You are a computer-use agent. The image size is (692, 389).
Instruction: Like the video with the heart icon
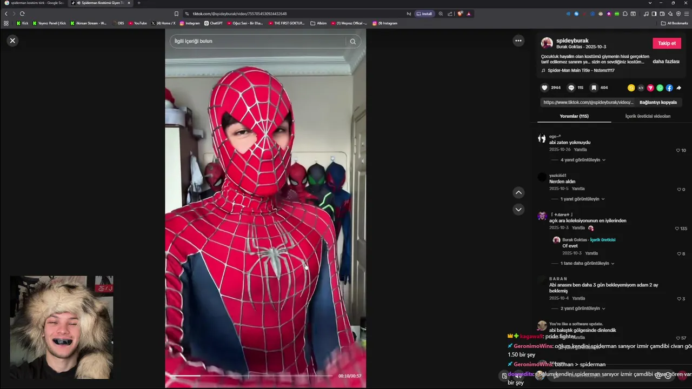tap(544, 88)
